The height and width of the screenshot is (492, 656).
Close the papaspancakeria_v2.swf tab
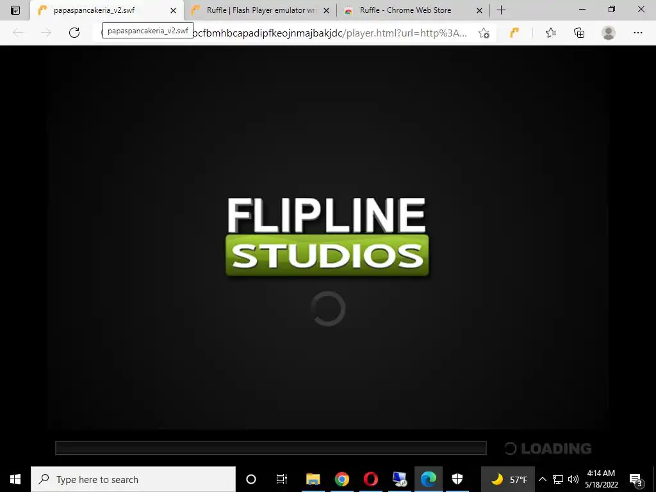coord(173,10)
